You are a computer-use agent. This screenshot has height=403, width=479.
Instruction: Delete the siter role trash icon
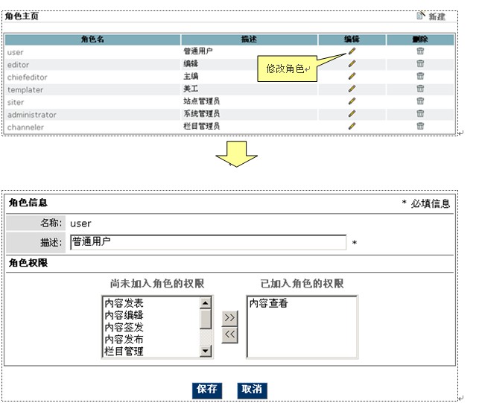point(420,101)
